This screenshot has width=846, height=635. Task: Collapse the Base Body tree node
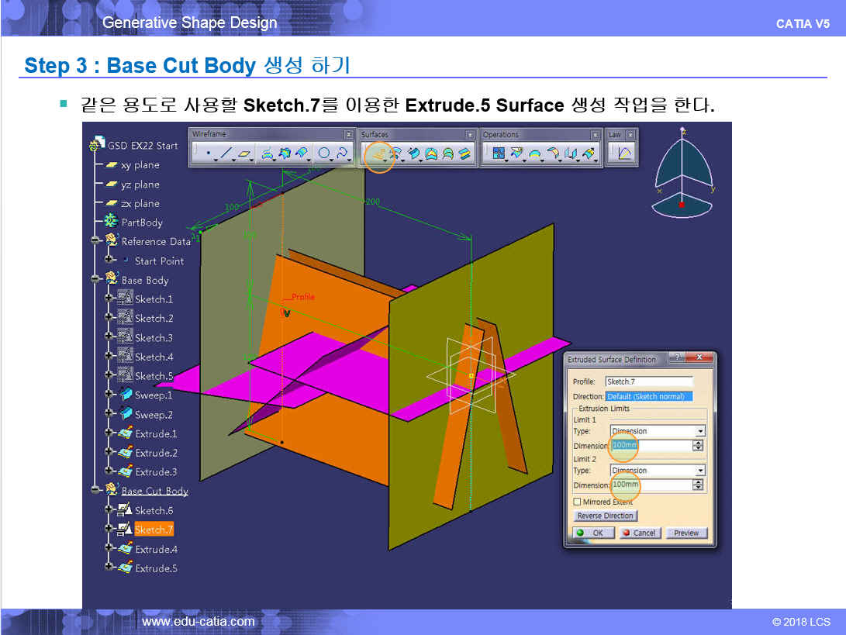95,279
